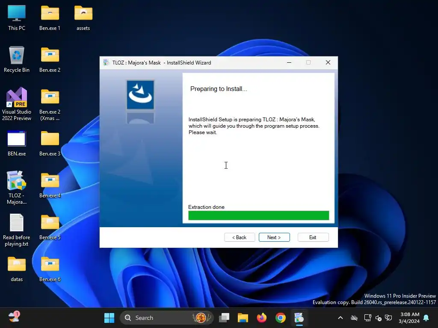Select the Ben.exe 3 folder

pyautogui.click(x=50, y=143)
